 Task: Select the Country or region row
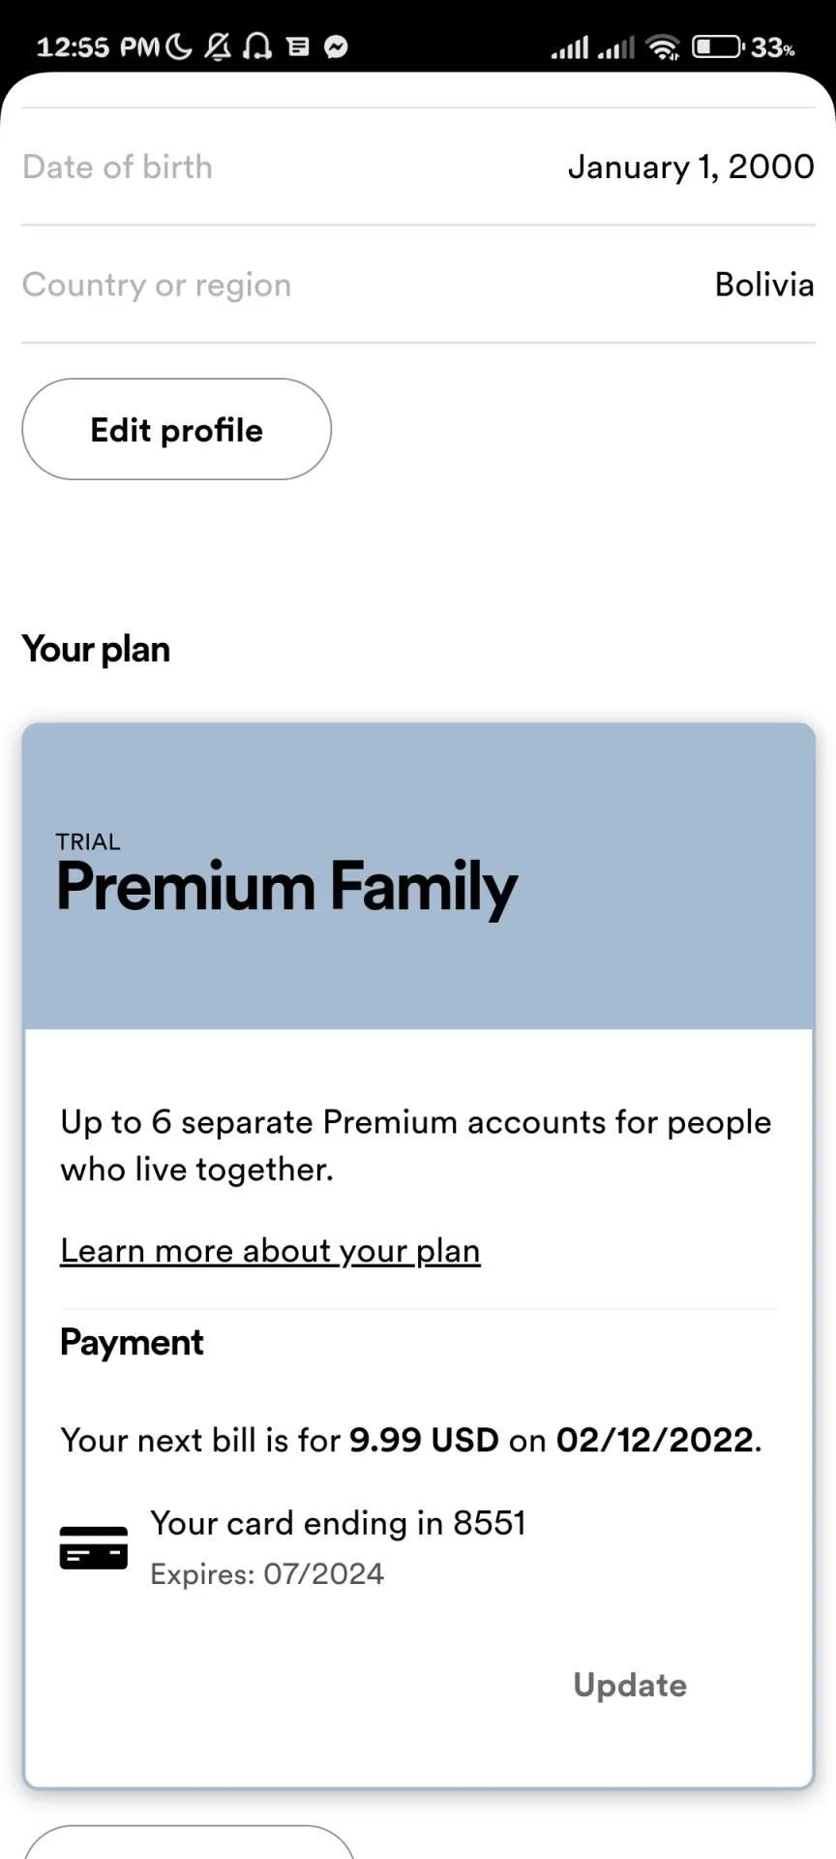pos(418,285)
